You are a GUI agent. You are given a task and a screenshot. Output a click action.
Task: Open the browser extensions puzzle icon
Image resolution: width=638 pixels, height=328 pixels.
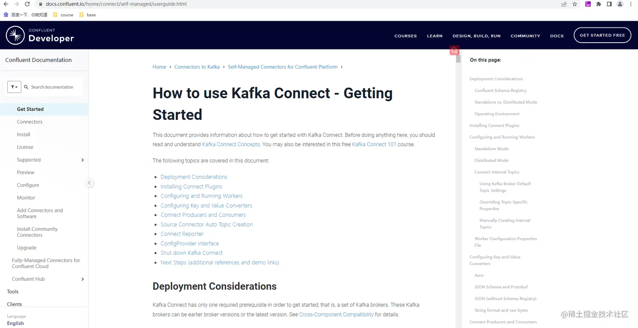click(599, 4)
